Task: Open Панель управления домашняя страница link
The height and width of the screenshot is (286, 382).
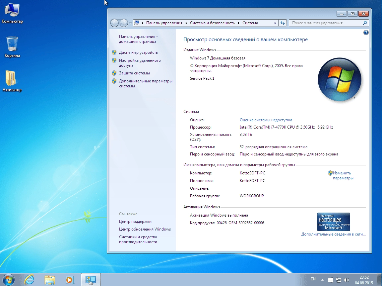Action: 138,39
